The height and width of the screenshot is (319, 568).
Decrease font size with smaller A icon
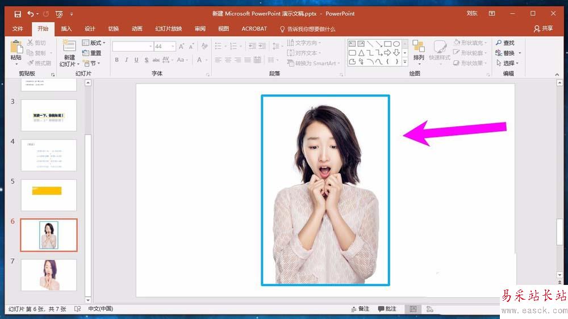point(191,47)
